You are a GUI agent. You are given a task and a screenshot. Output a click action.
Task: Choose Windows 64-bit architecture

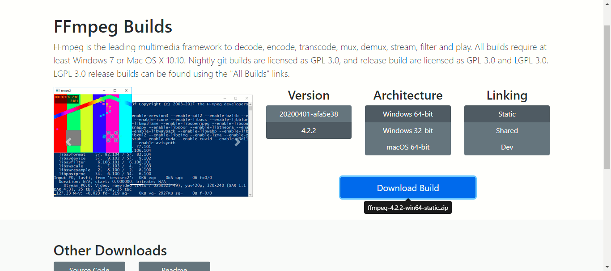pos(408,114)
